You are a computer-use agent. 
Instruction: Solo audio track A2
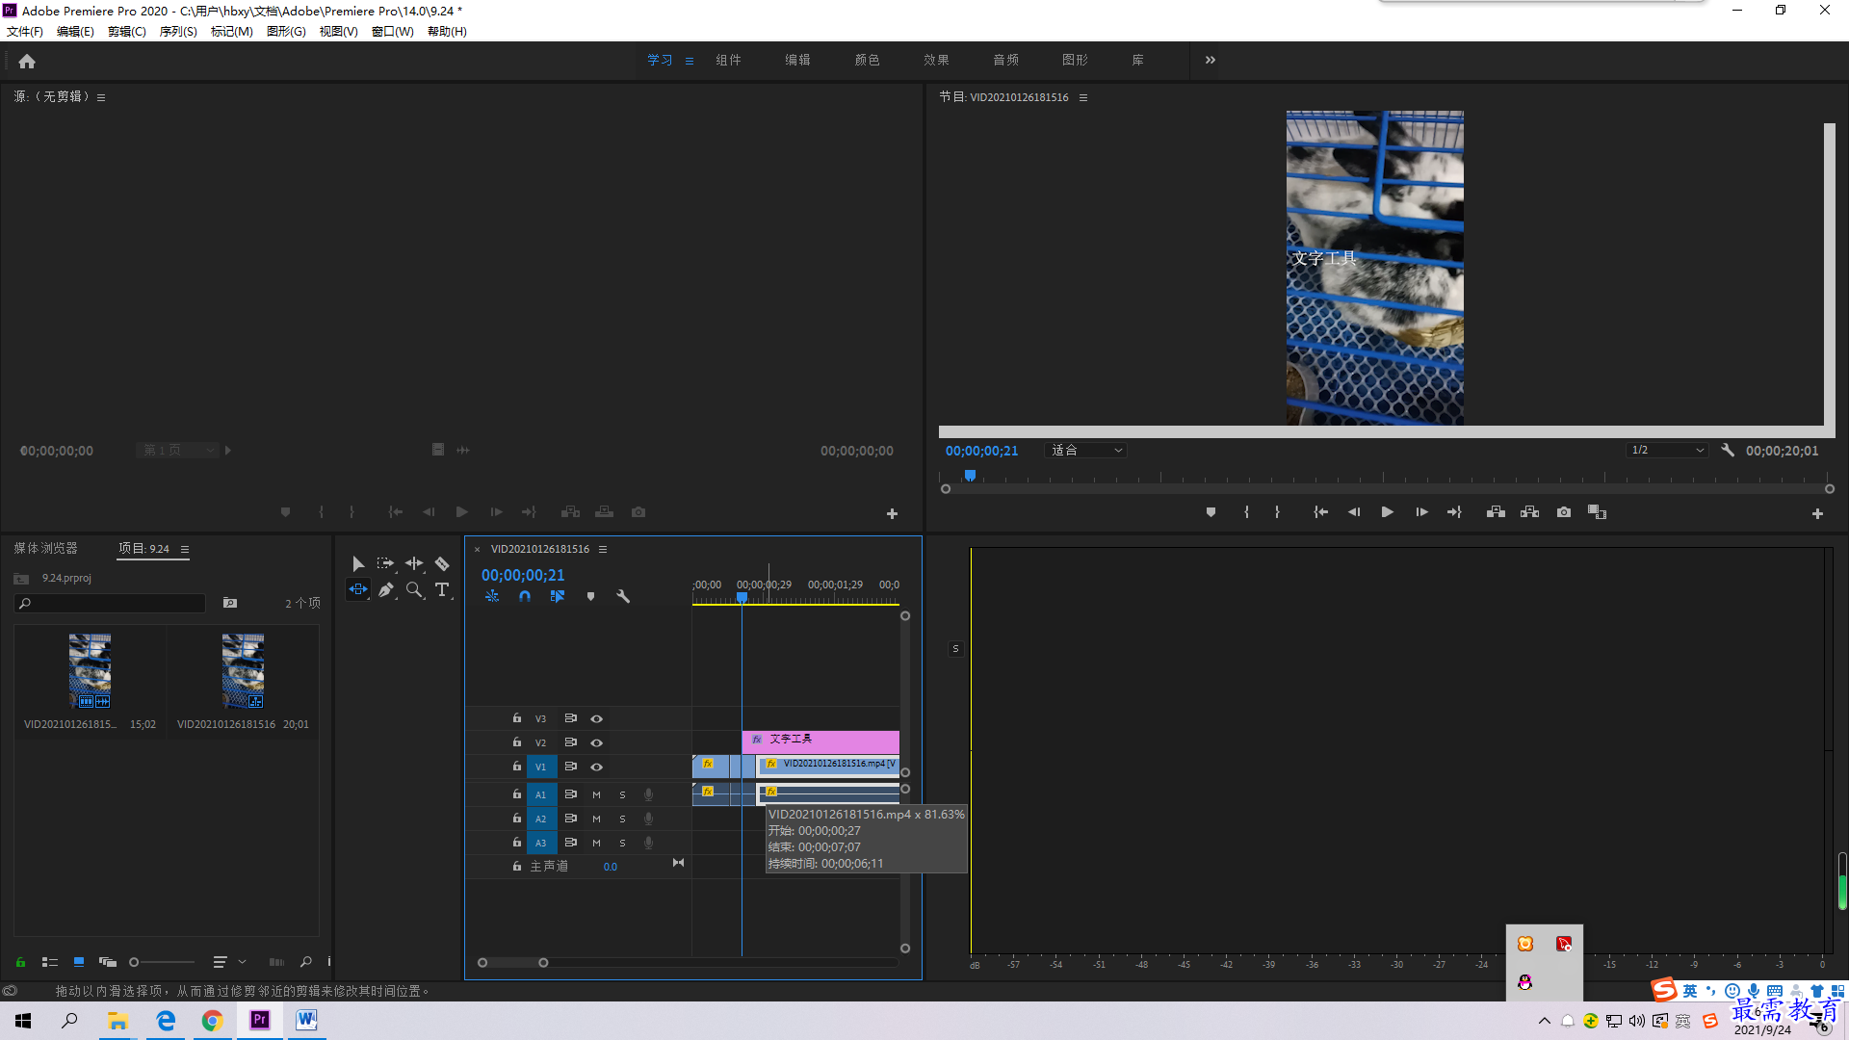pos(622,819)
